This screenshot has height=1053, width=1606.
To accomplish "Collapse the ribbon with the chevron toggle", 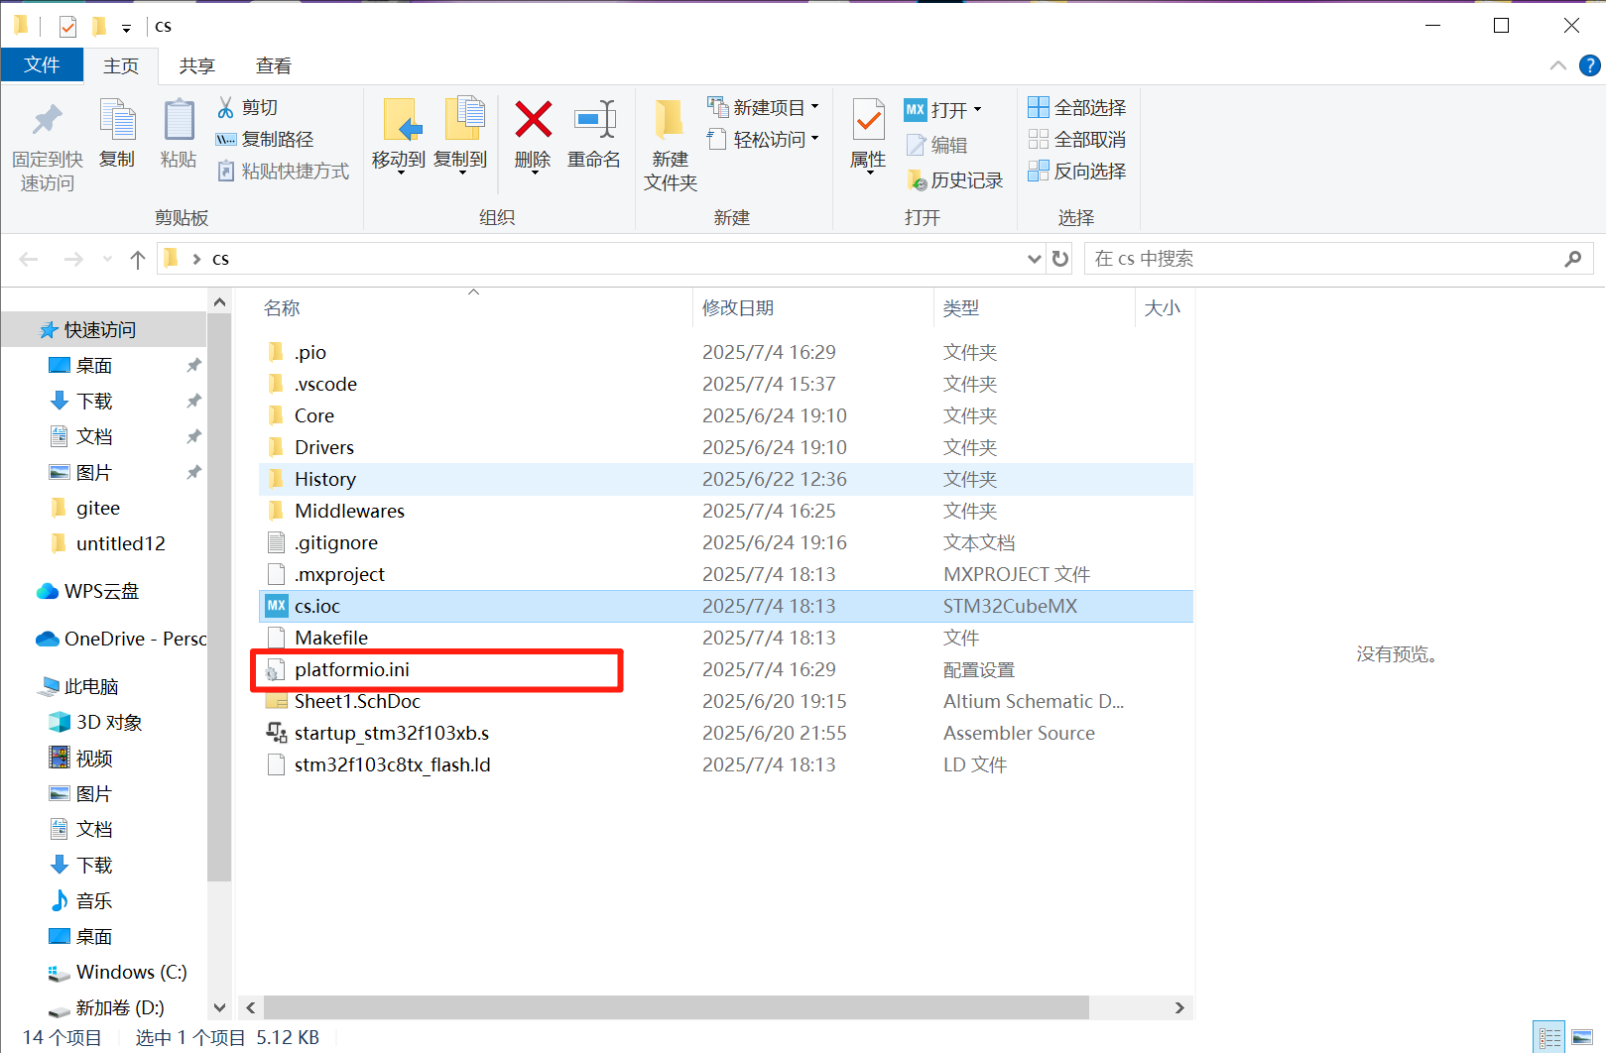I will click(x=1556, y=65).
